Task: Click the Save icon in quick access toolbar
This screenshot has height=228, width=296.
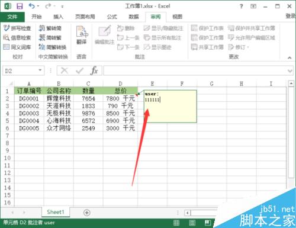Action: tap(20, 7)
